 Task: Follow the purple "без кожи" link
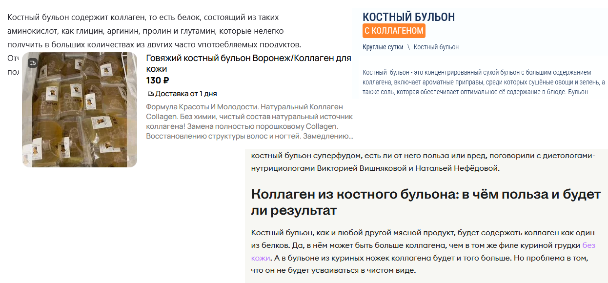point(588,245)
